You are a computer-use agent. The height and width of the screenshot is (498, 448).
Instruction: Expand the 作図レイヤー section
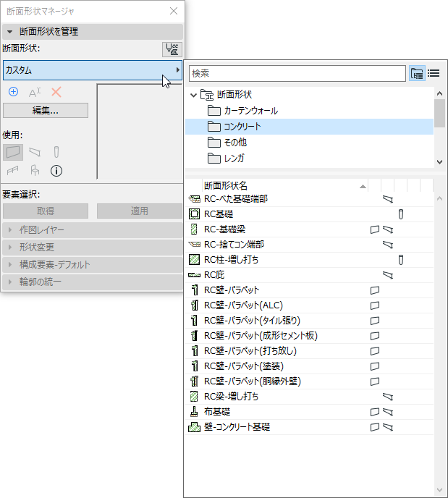coord(93,230)
